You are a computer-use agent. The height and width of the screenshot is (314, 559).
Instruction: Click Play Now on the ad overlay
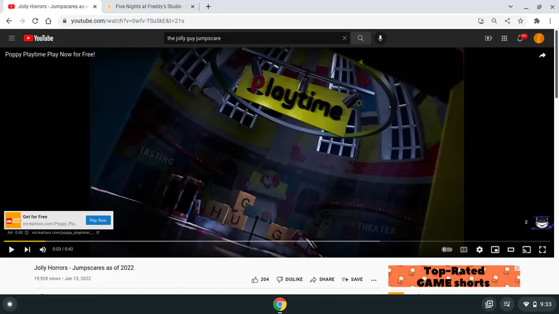(98, 220)
